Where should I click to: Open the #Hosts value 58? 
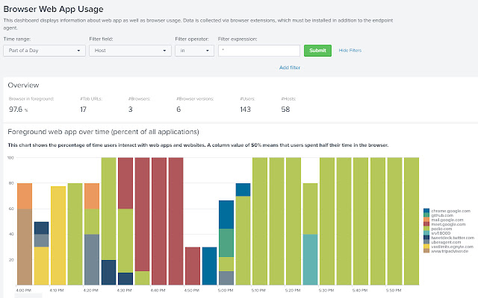coord(285,110)
